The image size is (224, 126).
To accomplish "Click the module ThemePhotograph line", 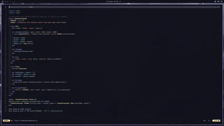I will tap(18, 19).
